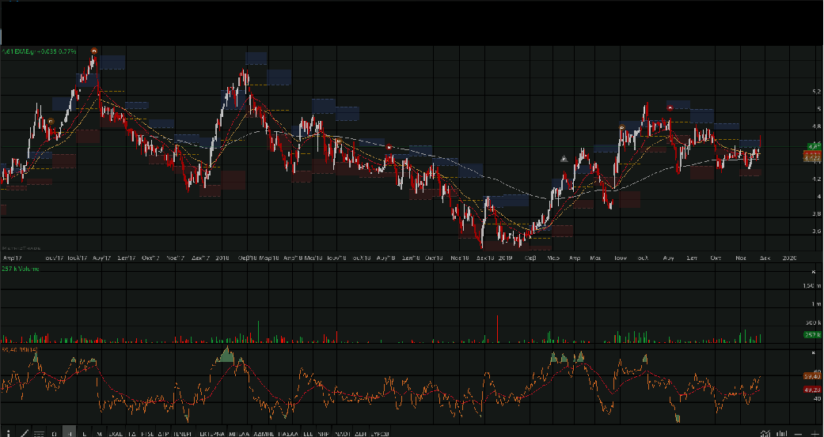824x437 pixels.
Task: Click the grey triangle marker on the chart
Action: 564,159
